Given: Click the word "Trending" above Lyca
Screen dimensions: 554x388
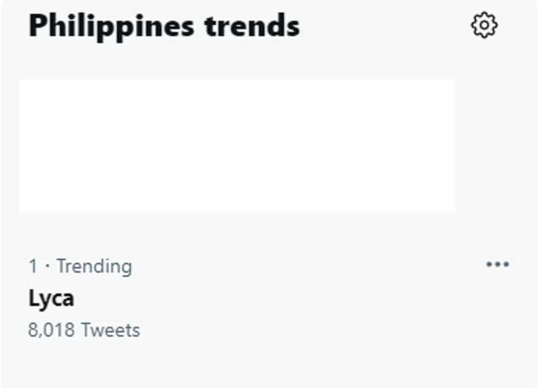Looking at the screenshot, I should [94, 266].
